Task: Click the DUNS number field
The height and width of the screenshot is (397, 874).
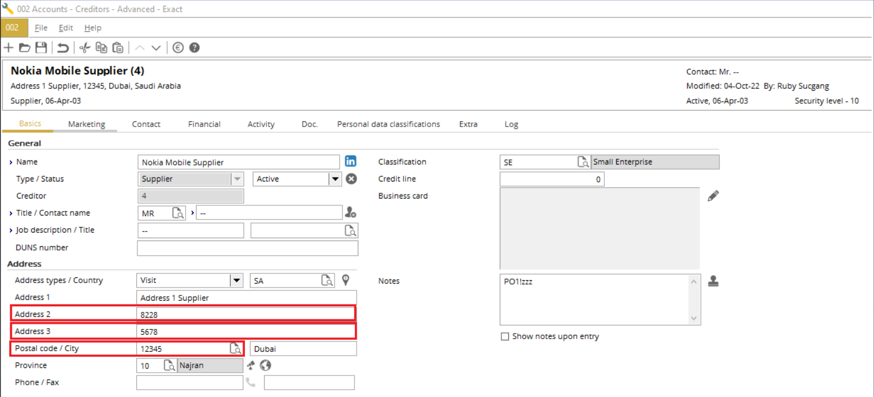Action: (248, 248)
